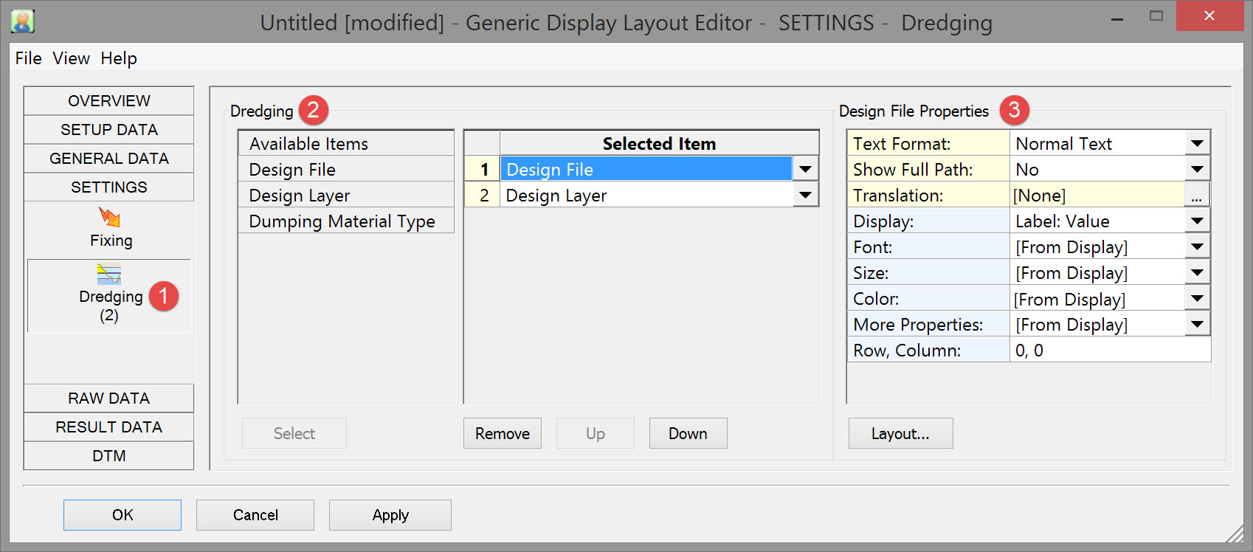Select the Dredging icon in the sidebar

(109, 275)
